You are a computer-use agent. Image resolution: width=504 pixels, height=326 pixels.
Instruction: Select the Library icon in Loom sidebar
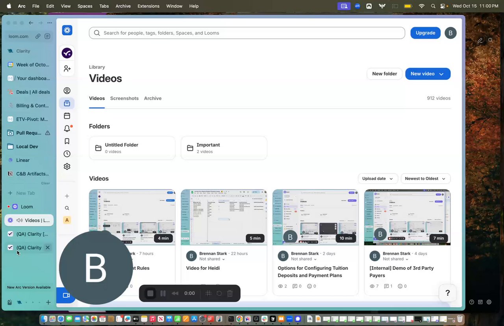67,103
